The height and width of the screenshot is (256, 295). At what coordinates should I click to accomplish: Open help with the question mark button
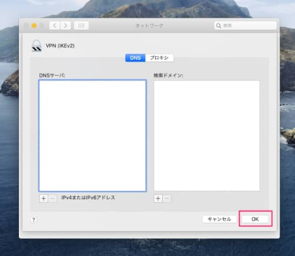34,219
